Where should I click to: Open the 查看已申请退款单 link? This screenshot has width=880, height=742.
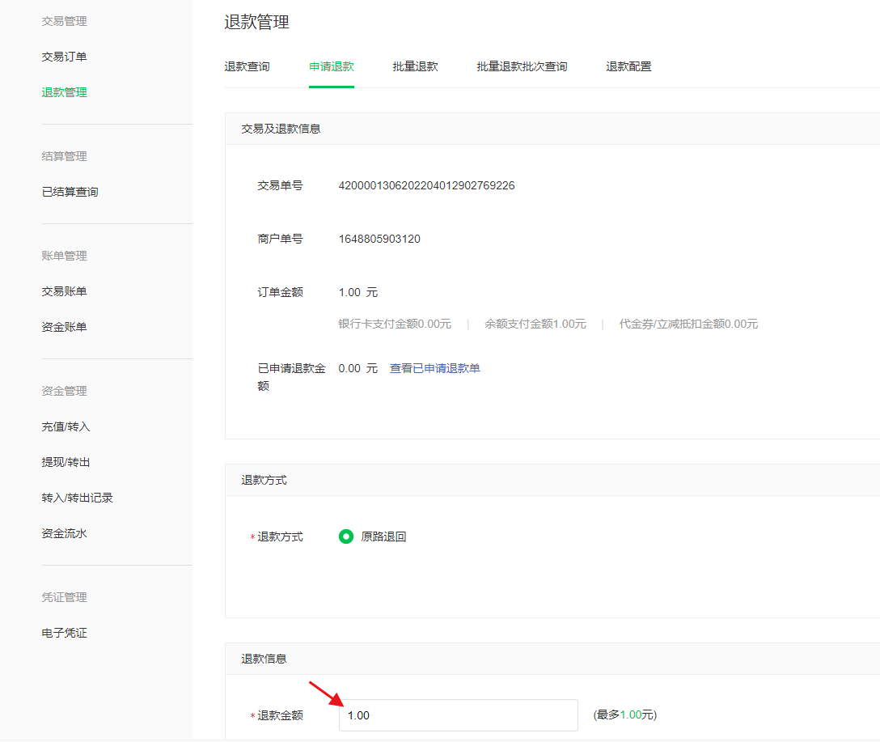coord(434,368)
